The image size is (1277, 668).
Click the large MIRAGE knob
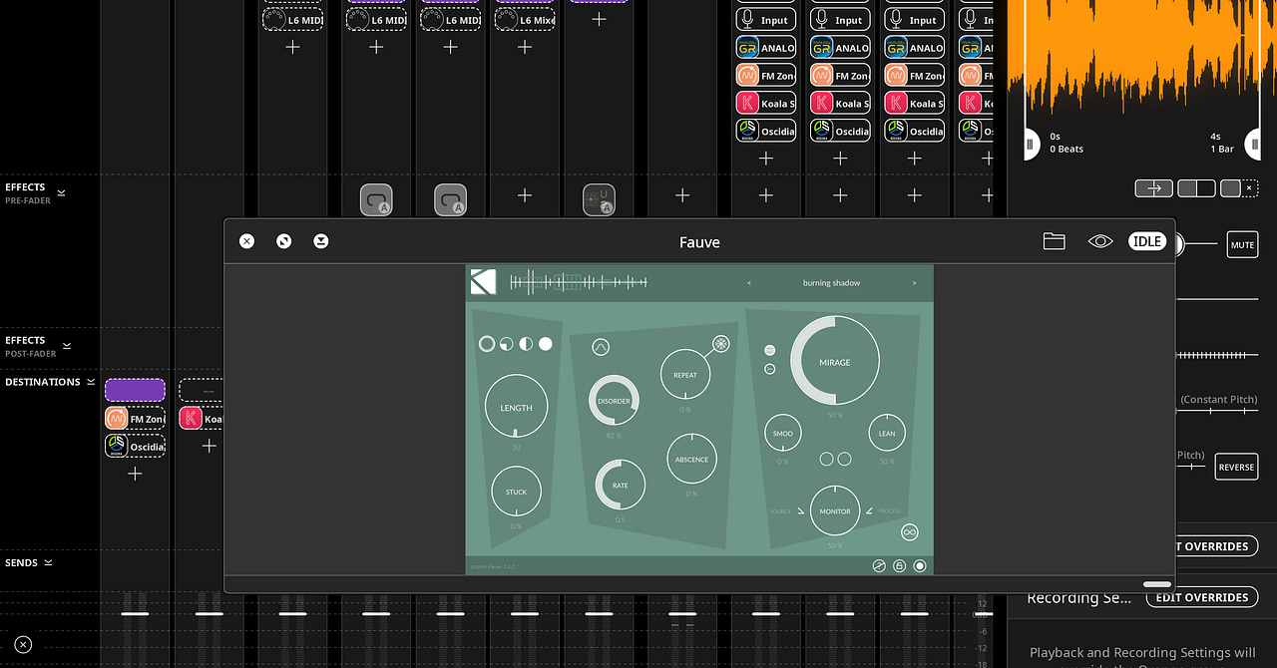pos(835,362)
